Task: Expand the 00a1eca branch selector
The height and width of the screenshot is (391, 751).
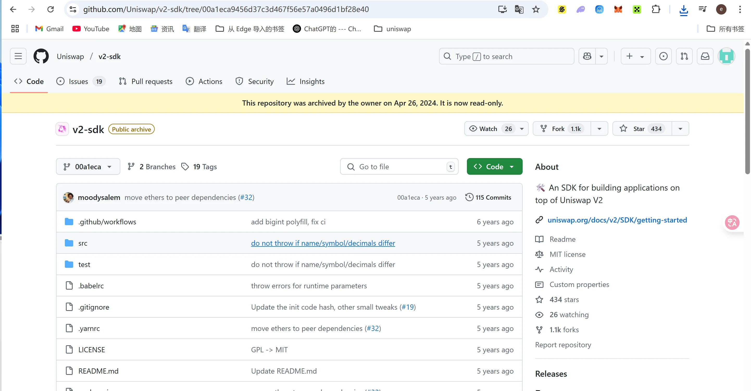Action: 88,167
